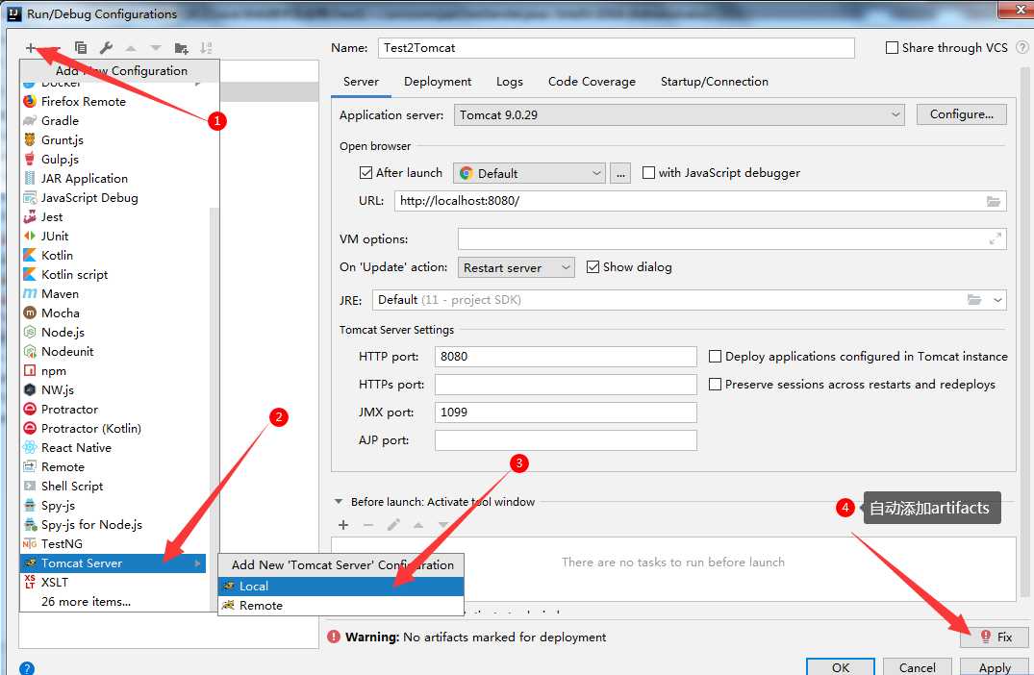Click the Sort Configurations icon

click(207, 47)
